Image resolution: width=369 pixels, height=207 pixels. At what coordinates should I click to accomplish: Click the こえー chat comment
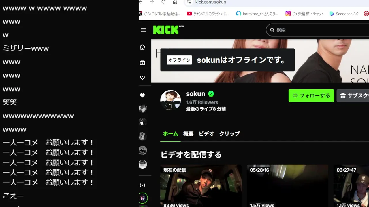(13, 196)
